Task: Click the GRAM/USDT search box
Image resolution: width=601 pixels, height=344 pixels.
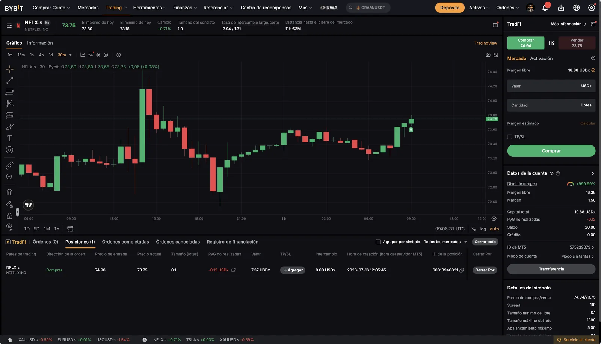Action: click(x=368, y=8)
